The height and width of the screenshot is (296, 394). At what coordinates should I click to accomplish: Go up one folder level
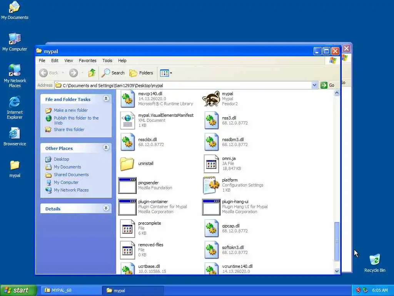[x=92, y=73]
